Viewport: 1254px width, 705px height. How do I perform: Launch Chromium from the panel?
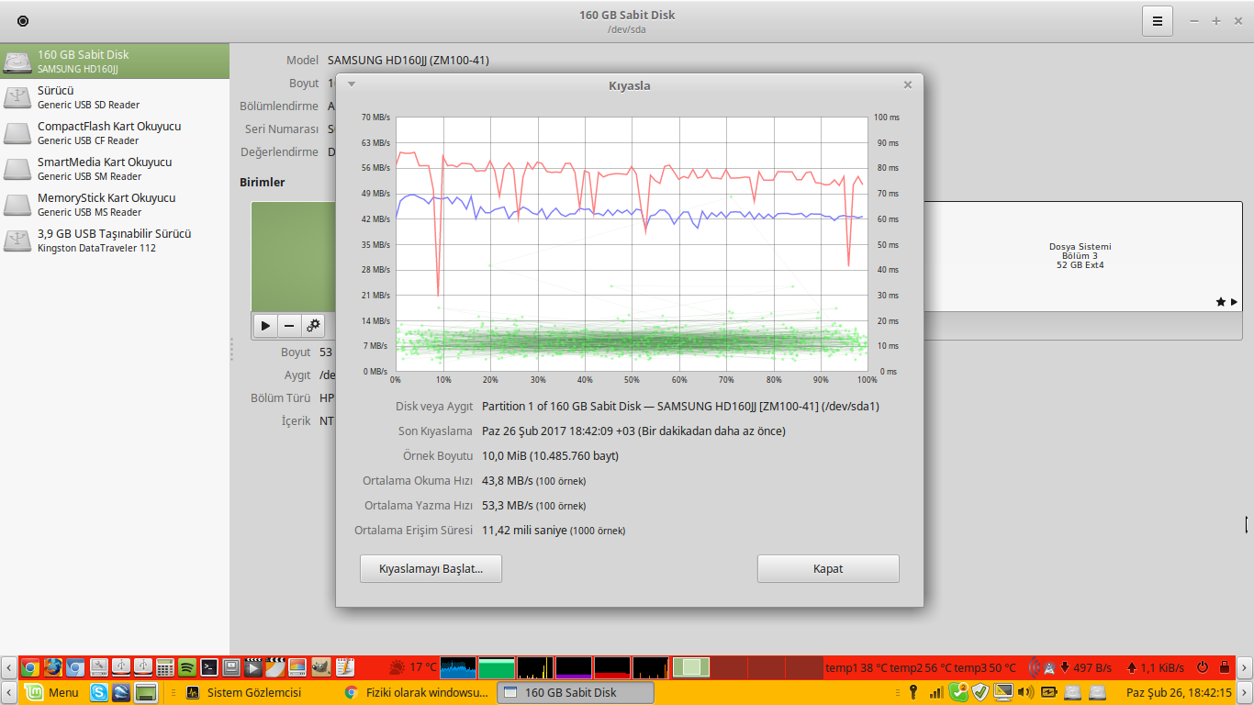pyautogui.click(x=75, y=667)
